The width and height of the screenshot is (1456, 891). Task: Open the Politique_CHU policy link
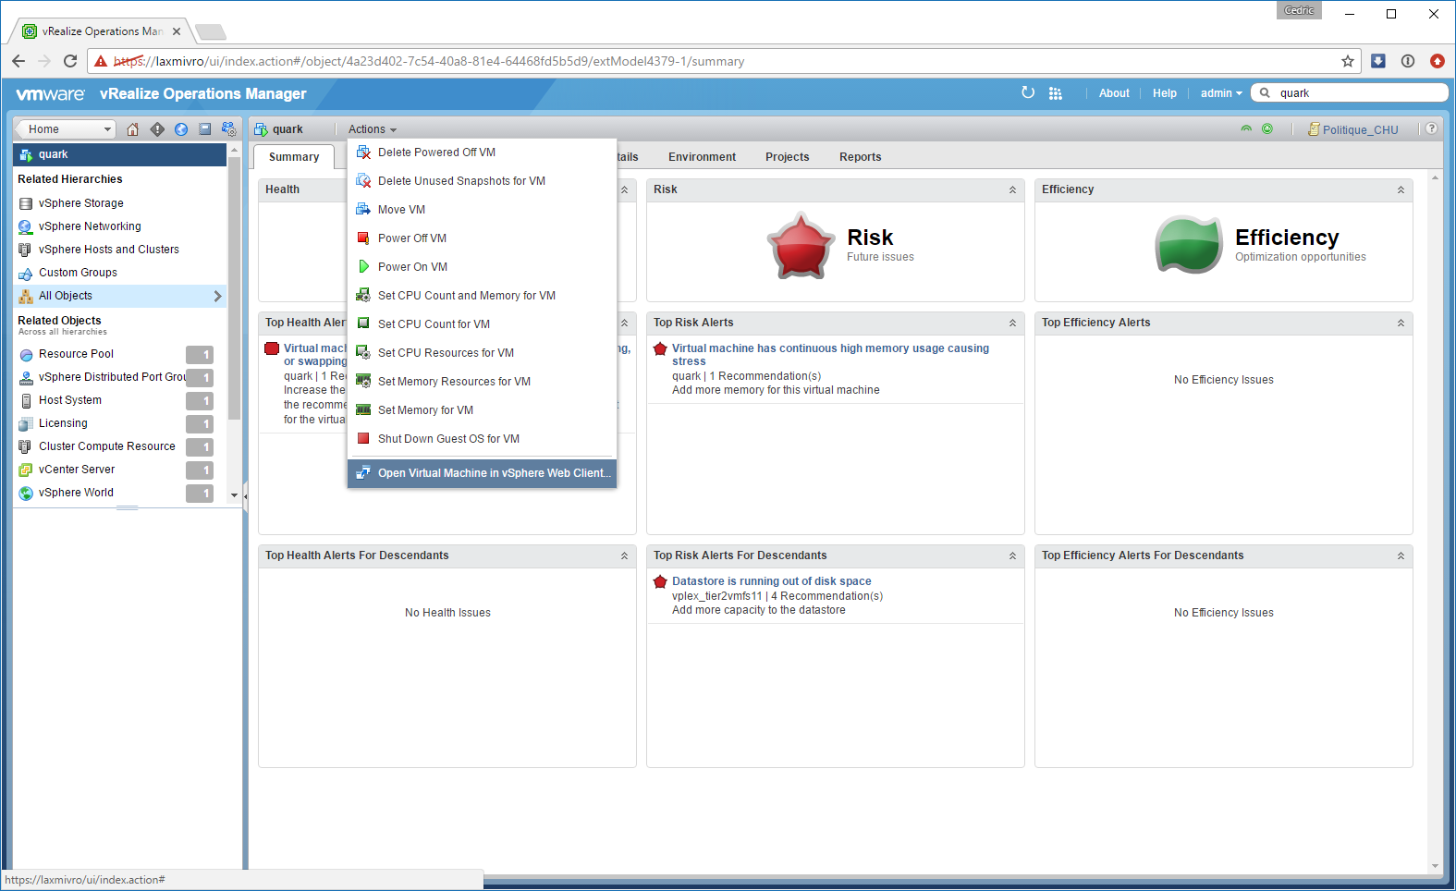1359,130
